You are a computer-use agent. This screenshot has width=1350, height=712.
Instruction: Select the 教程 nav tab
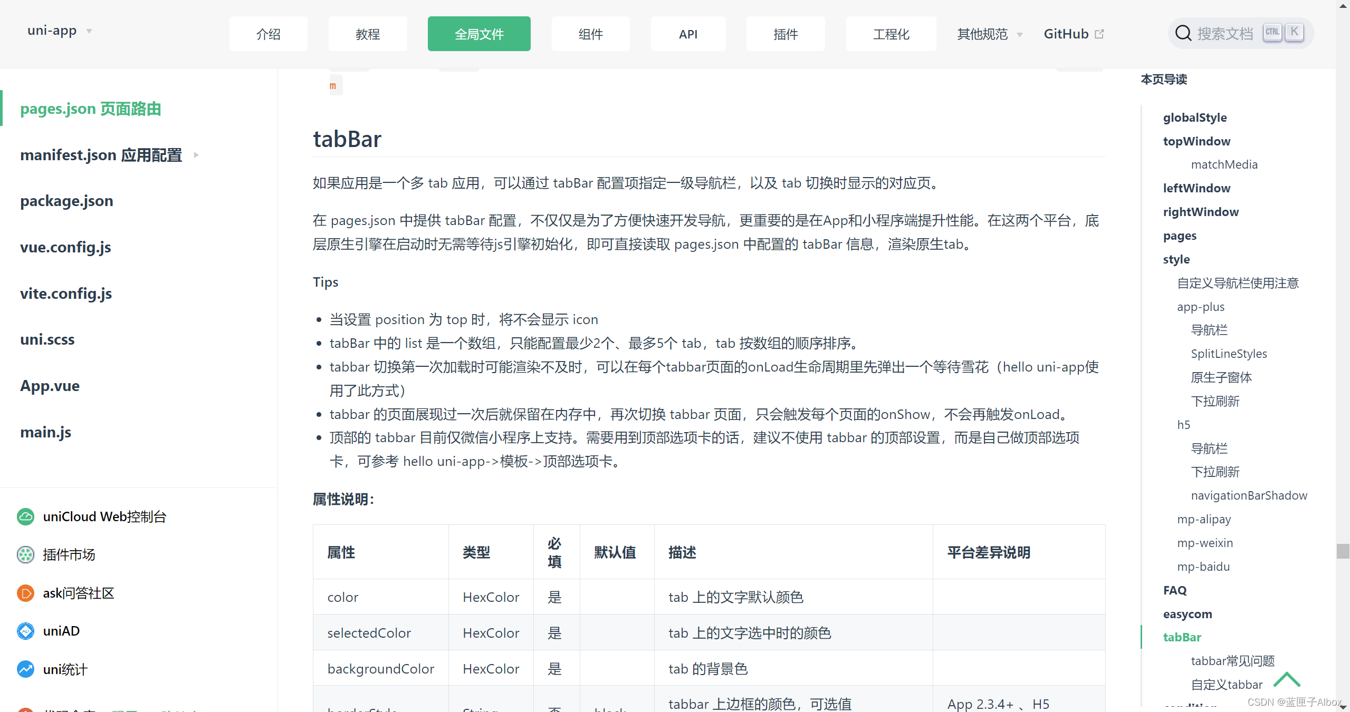(368, 34)
